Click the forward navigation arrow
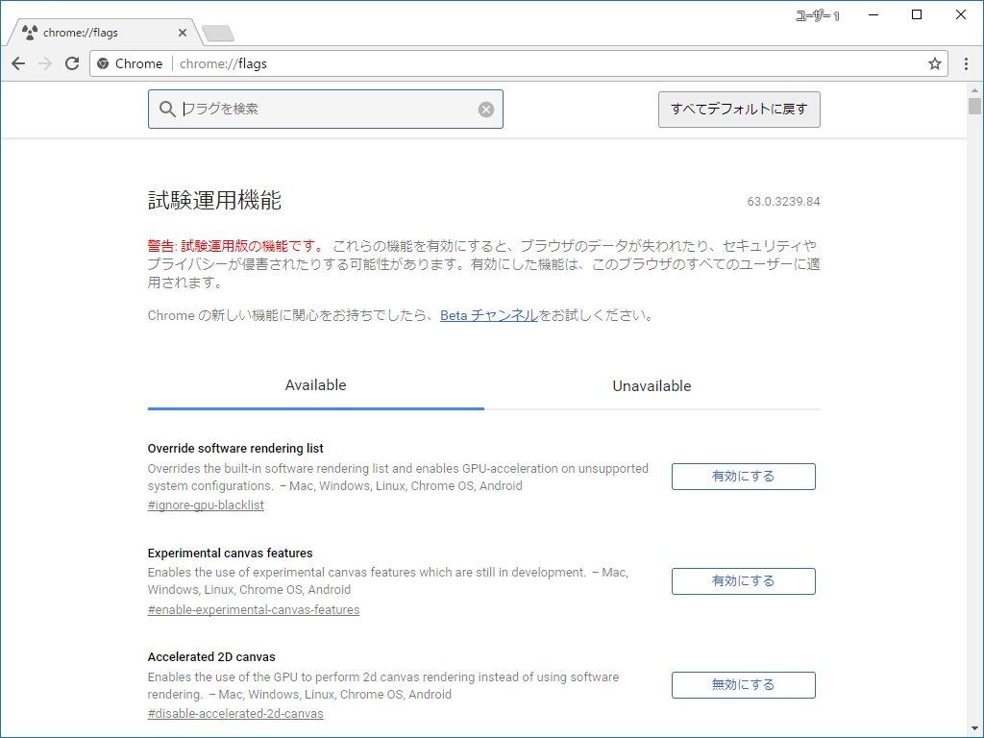 [45, 63]
